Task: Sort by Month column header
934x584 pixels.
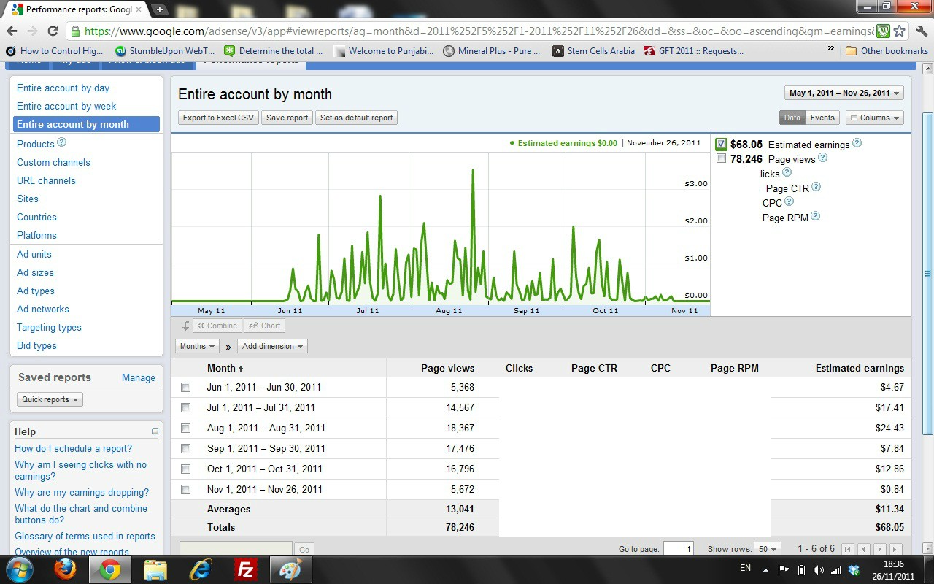Action: pyautogui.click(x=225, y=368)
